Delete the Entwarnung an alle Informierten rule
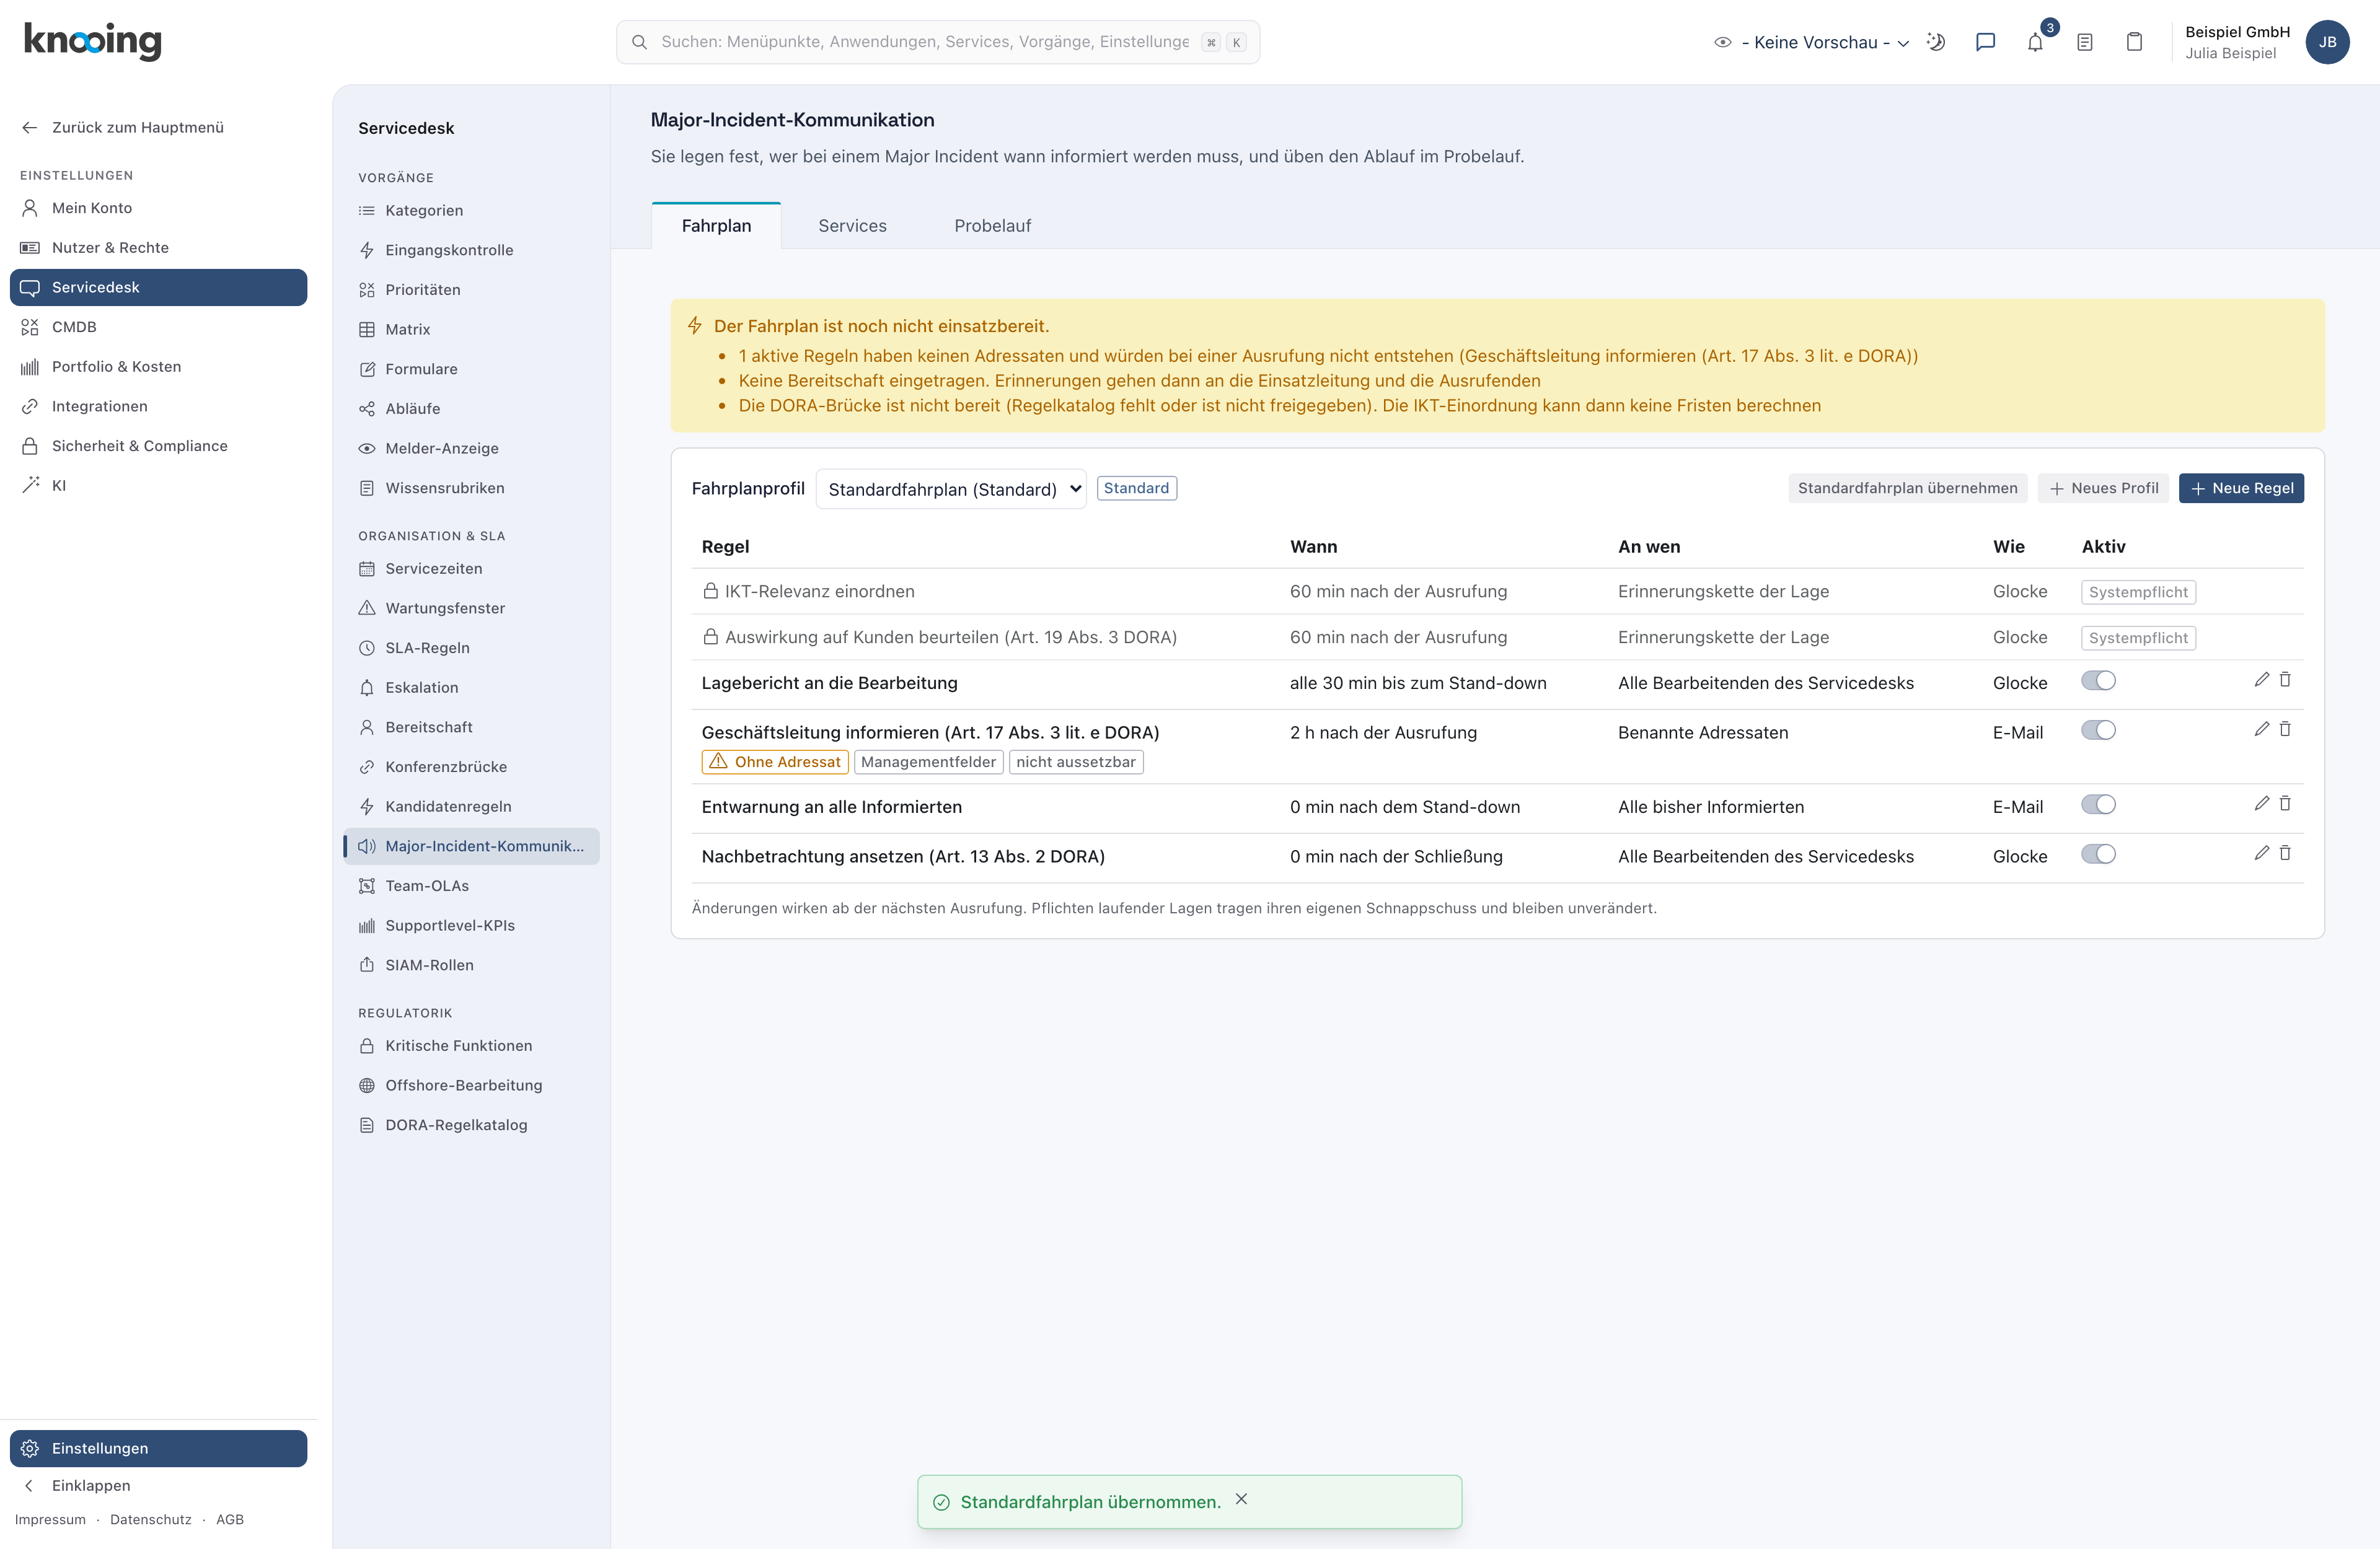 tap(2285, 804)
